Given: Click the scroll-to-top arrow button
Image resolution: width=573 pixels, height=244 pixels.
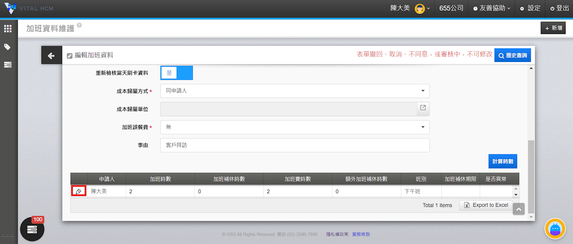Looking at the screenshot, I should click(518, 209).
